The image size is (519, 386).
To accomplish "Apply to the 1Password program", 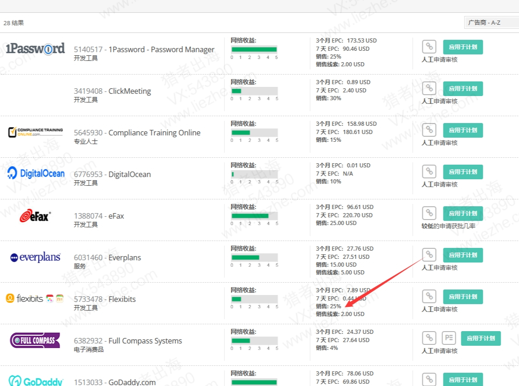I will click(463, 47).
